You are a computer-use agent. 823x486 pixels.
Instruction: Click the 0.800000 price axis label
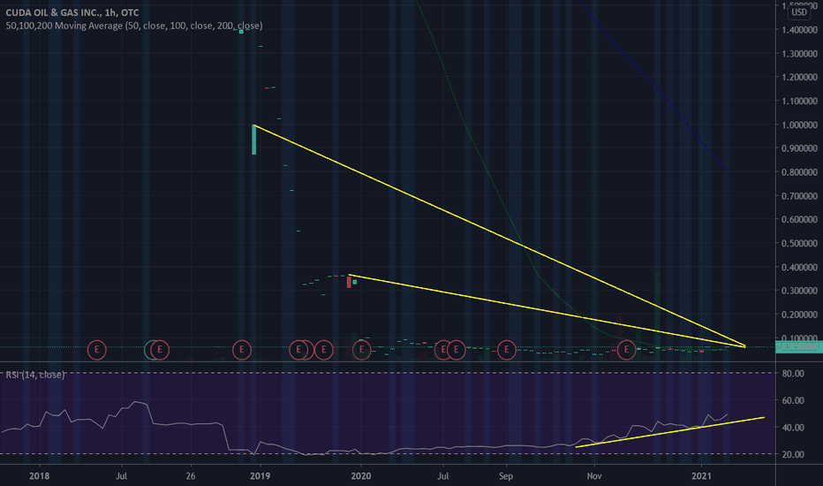point(799,172)
